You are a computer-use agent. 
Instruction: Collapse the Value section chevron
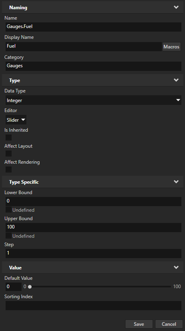pyautogui.click(x=176, y=267)
